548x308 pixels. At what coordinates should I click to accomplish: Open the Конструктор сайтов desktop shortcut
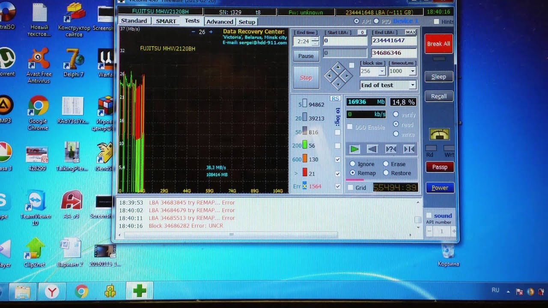pos(74,19)
